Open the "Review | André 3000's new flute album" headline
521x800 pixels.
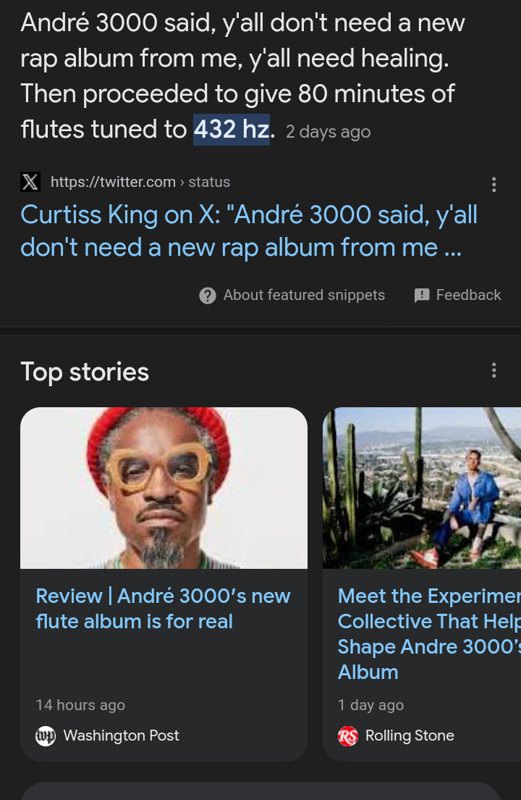(164, 609)
